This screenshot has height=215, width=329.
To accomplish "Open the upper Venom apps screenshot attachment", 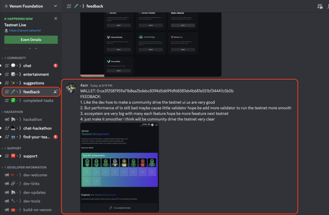I will 151,44.
